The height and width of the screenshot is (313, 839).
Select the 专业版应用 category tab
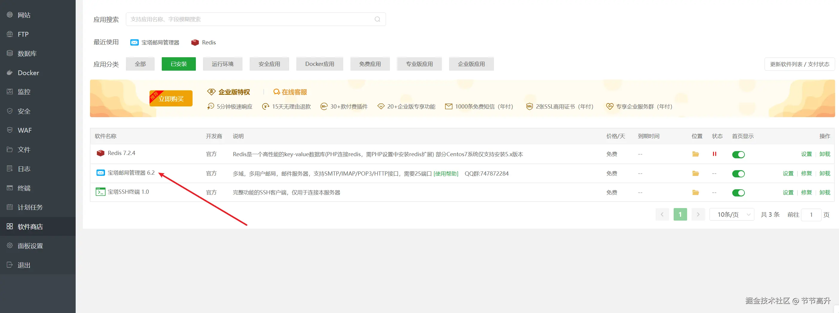pyautogui.click(x=419, y=64)
